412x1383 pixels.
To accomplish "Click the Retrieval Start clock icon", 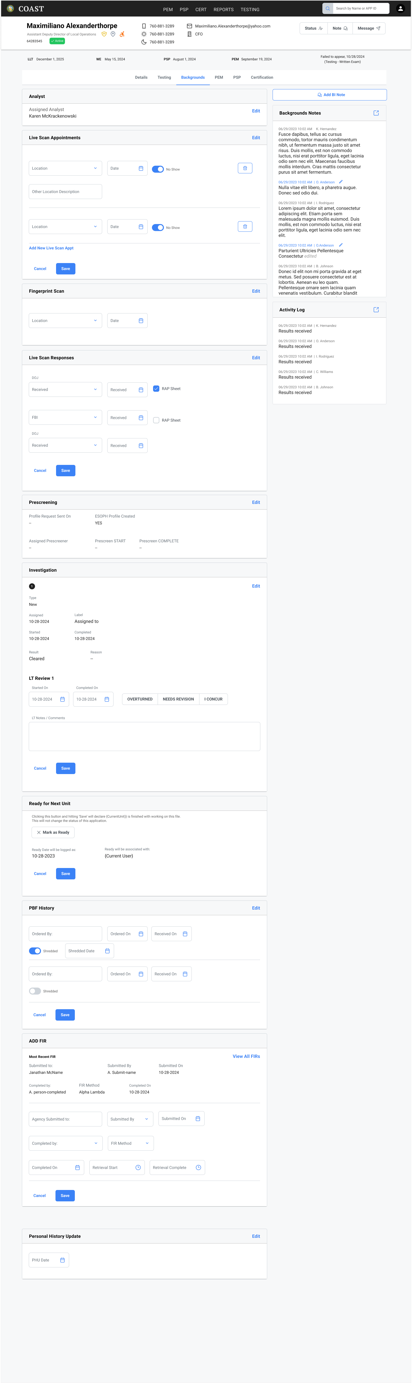I will [138, 1168].
